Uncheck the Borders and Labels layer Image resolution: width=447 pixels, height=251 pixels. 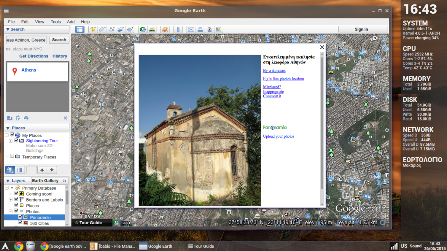tap(16, 199)
